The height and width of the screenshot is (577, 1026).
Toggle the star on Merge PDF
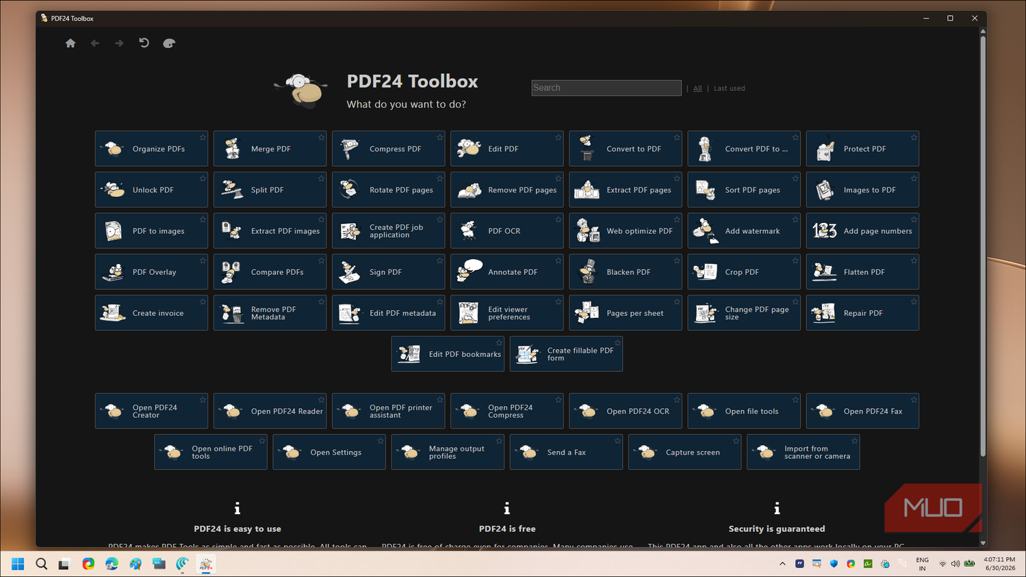coord(321,137)
